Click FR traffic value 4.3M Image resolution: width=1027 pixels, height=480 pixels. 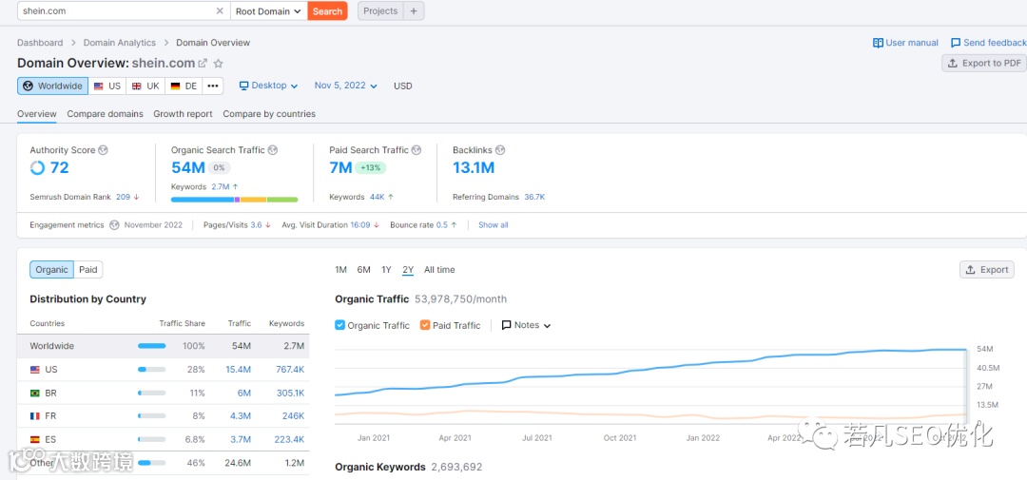(241, 415)
